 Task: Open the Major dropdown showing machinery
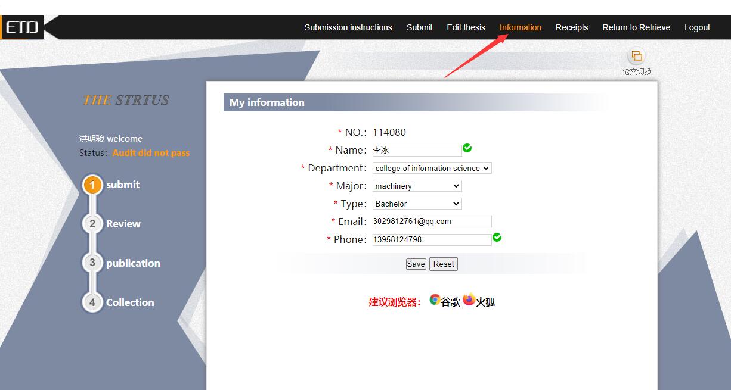pos(416,186)
